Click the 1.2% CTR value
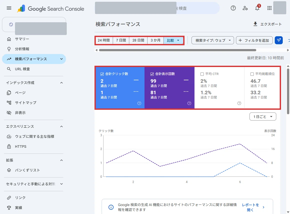The height and width of the screenshot is (214, 290). 206,92
